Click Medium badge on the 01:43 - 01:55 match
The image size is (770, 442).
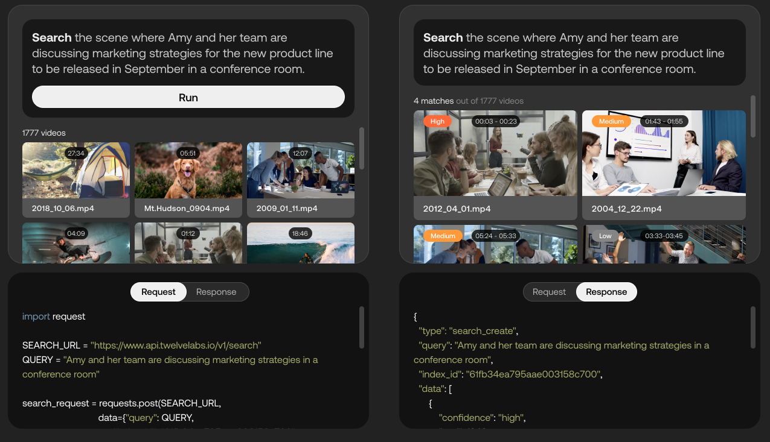[611, 121]
